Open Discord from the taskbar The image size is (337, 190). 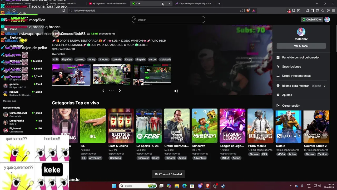(200, 186)
